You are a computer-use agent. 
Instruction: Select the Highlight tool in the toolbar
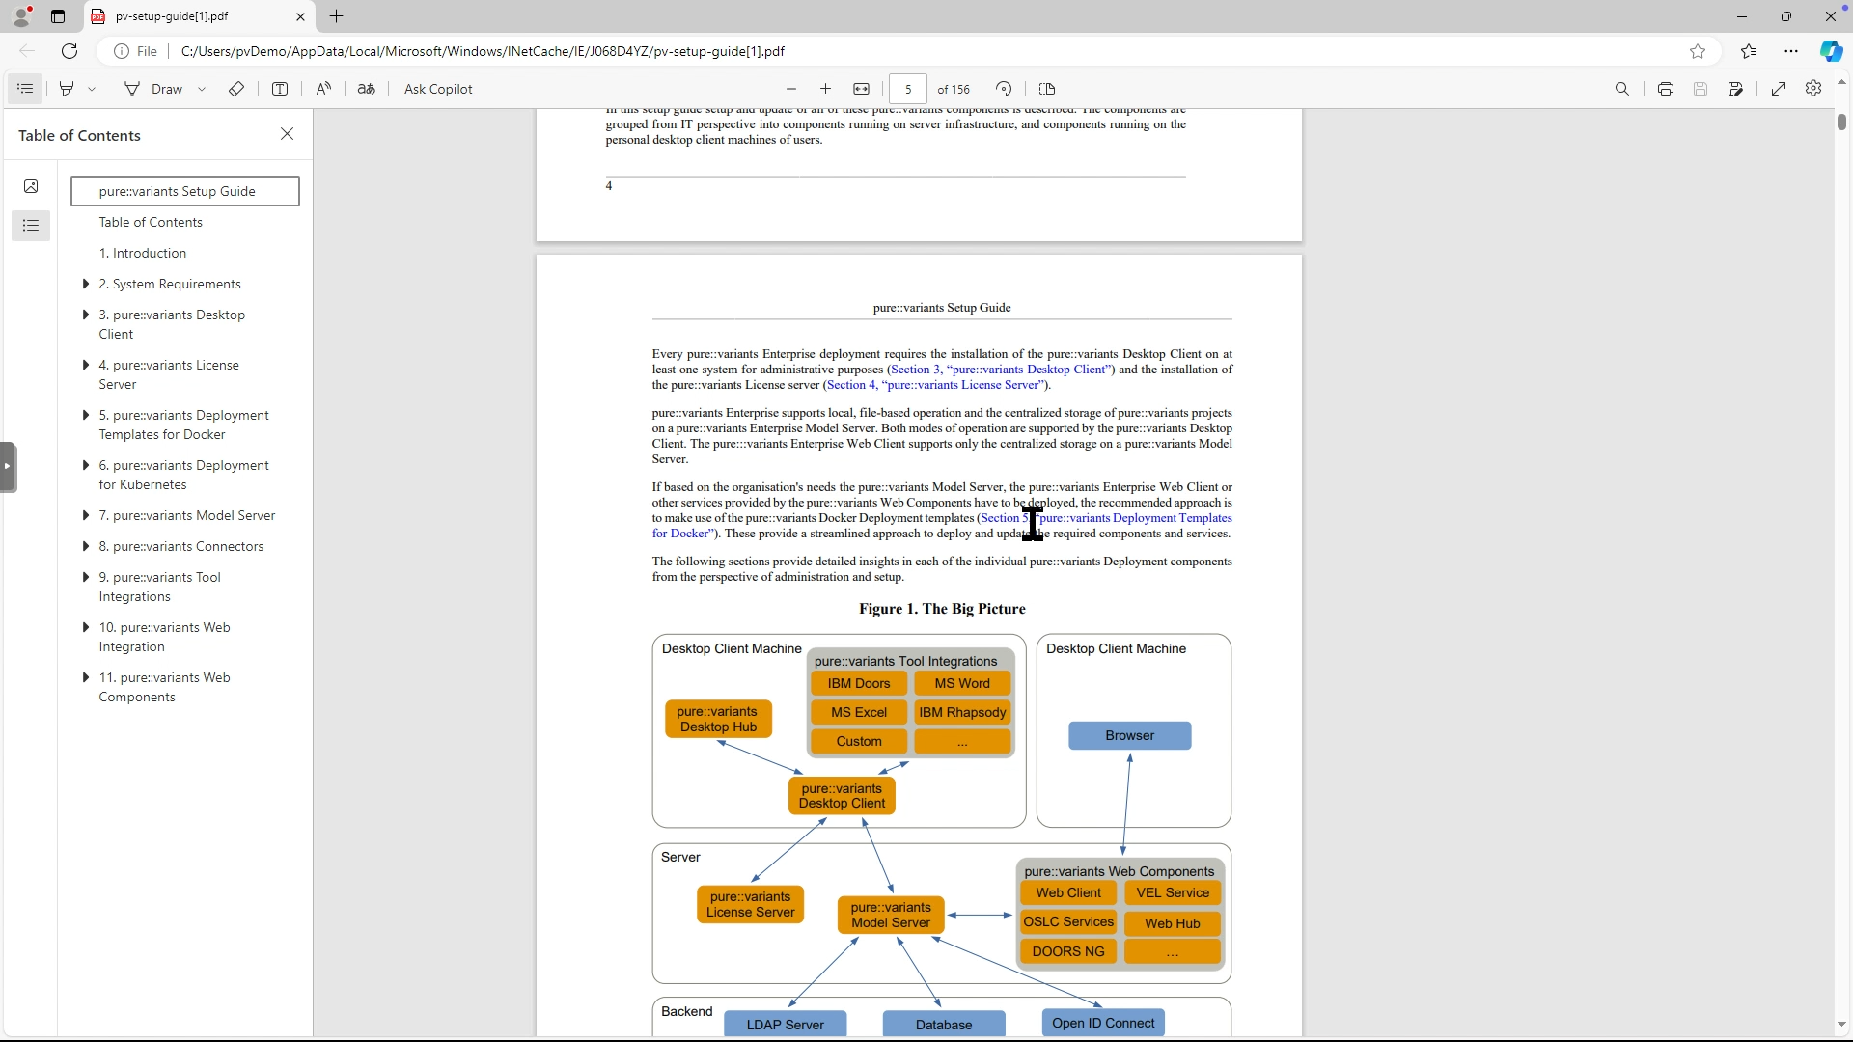[x=67, y=89]
